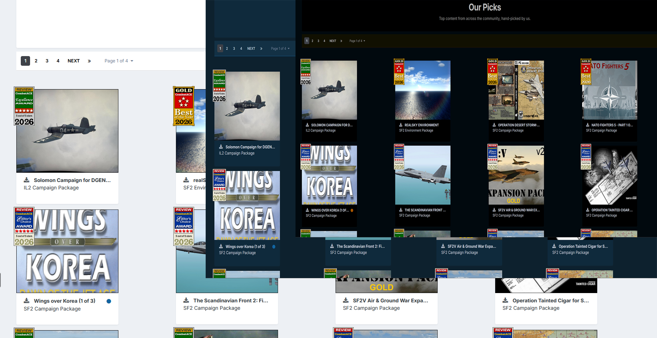Go to page 4 in dark blue panel pagination

click(241, 49)
